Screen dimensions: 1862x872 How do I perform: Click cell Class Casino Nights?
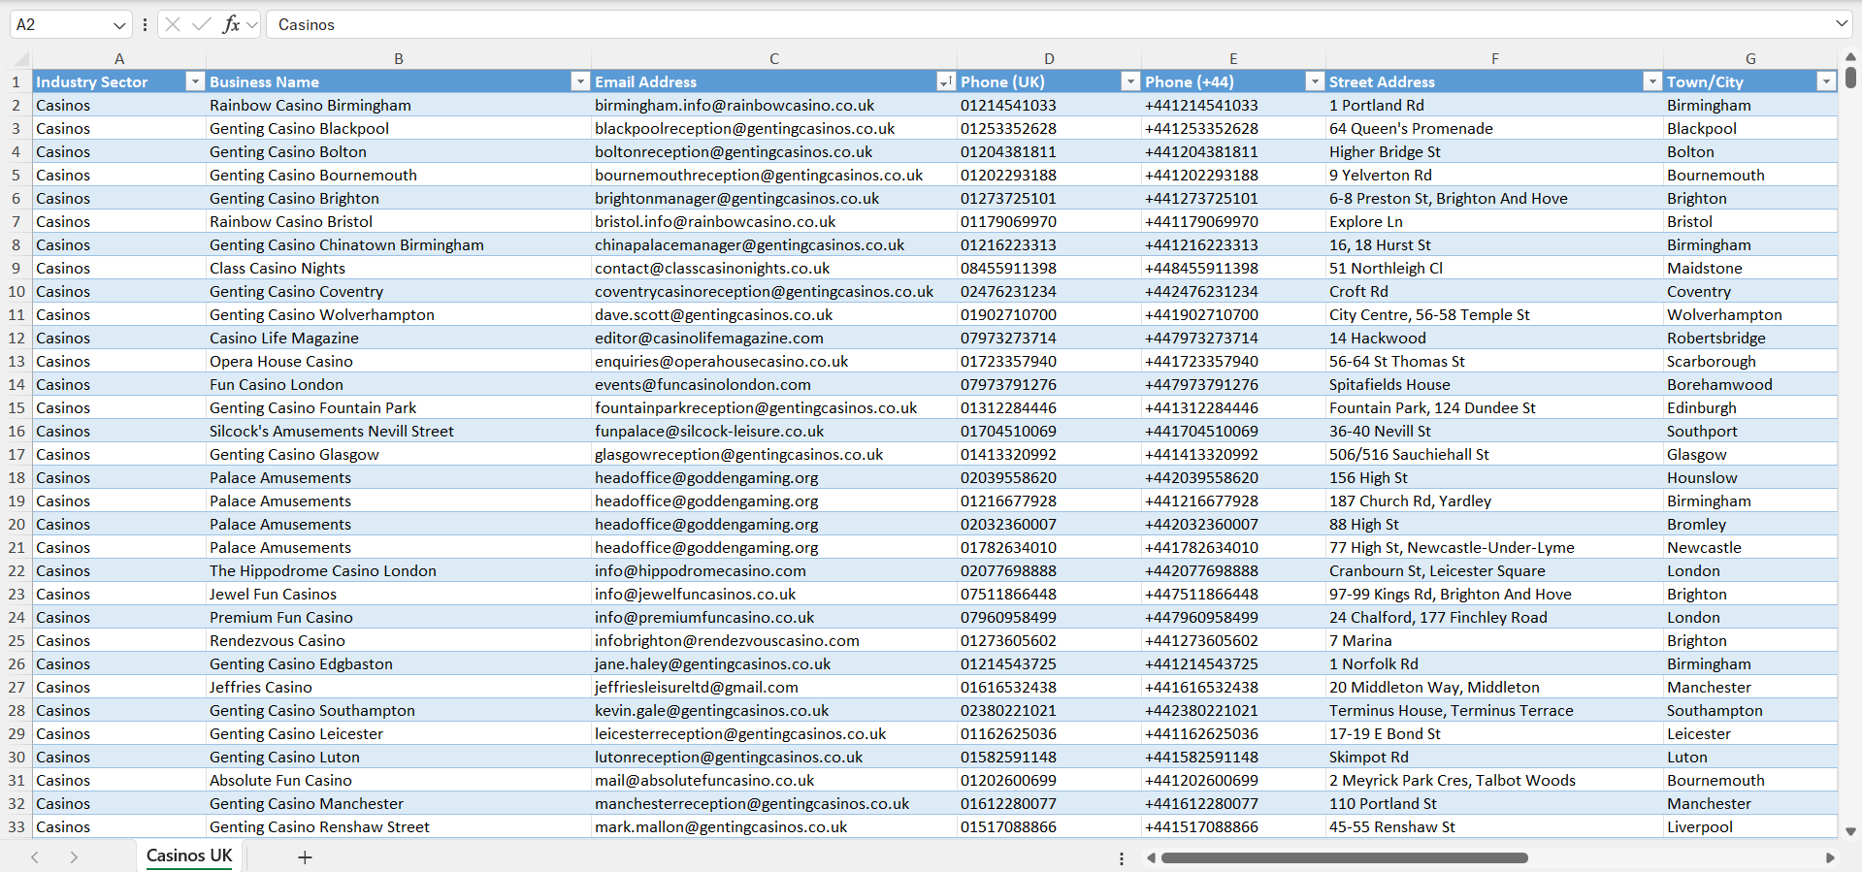[399, 268]
